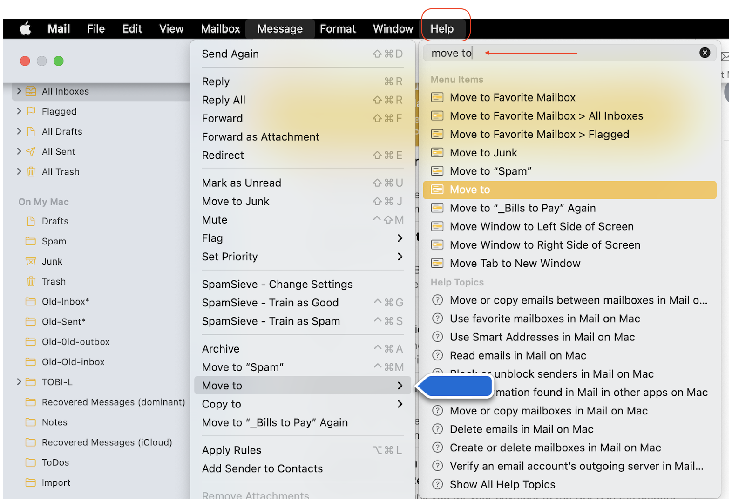The image size is (732, 502).
Task: Open the Apple menu
Action: [26, 29]
